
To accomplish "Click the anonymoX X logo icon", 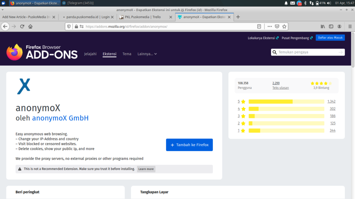I will pyautogui.click(x=24, y=86).
